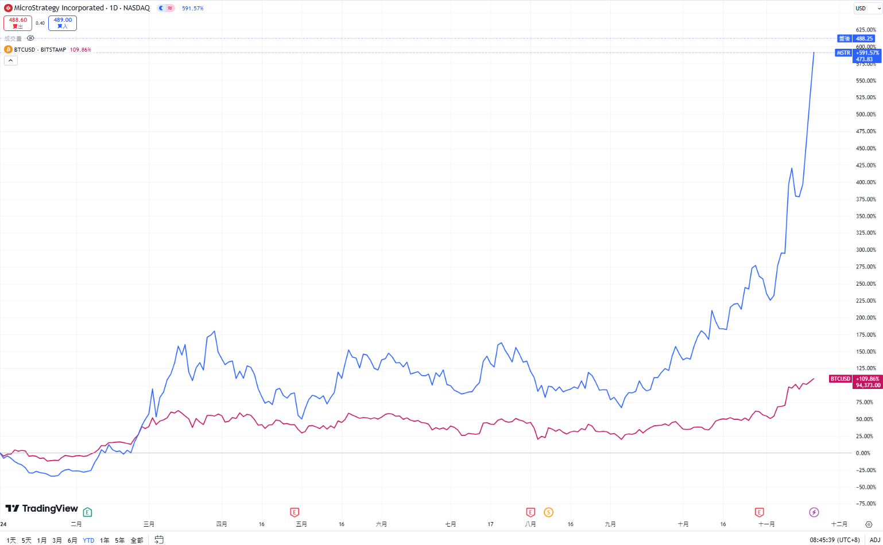The image size is (883, 545).
Task: Open the red earnings marker near 十一月
Action: pyautogui.click(x=759, y=512)
